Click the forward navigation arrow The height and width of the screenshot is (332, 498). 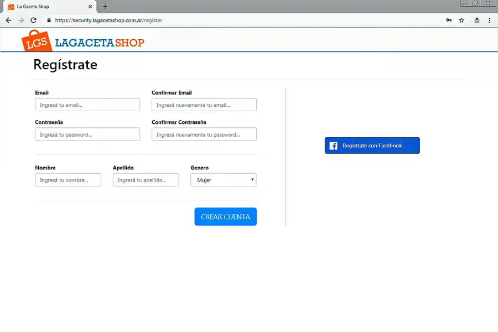[x=21, y=20]
